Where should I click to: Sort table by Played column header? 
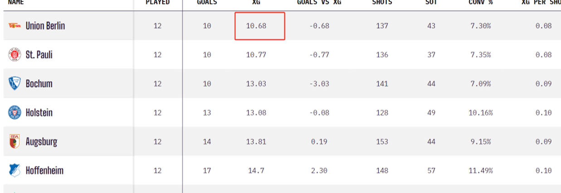(x=157, y=2)
